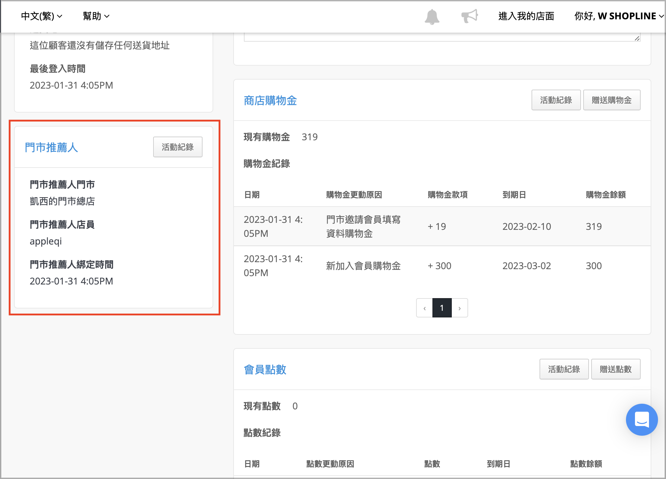Select page 1 in pagination
This screenshot has width=666, height=479.
442,308
